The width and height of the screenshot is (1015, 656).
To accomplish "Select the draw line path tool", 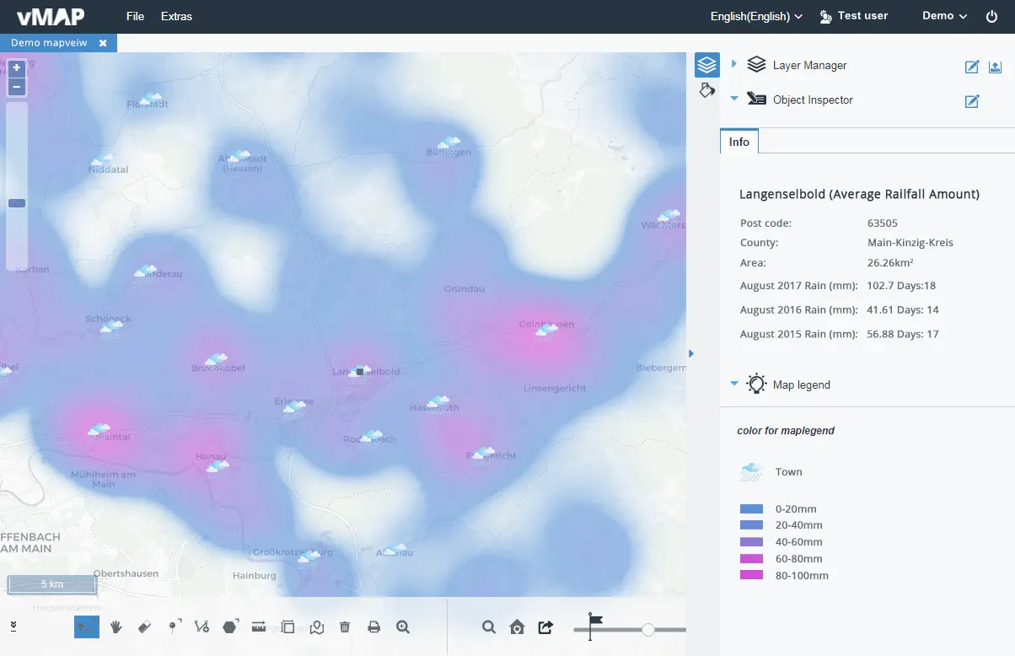I will tap(201, 626).
